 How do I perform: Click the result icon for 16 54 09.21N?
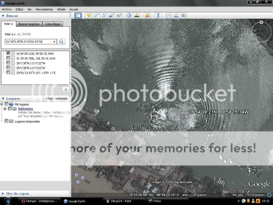pyautogui.click(x=13, y=53)
